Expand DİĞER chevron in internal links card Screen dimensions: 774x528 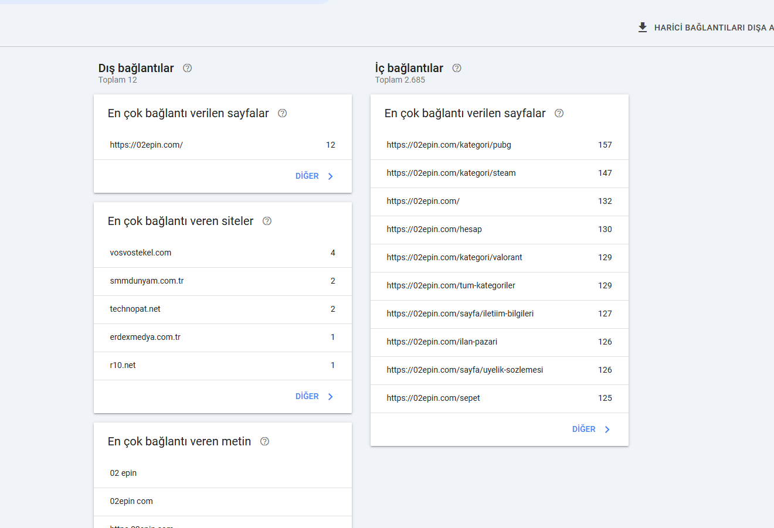607,430
